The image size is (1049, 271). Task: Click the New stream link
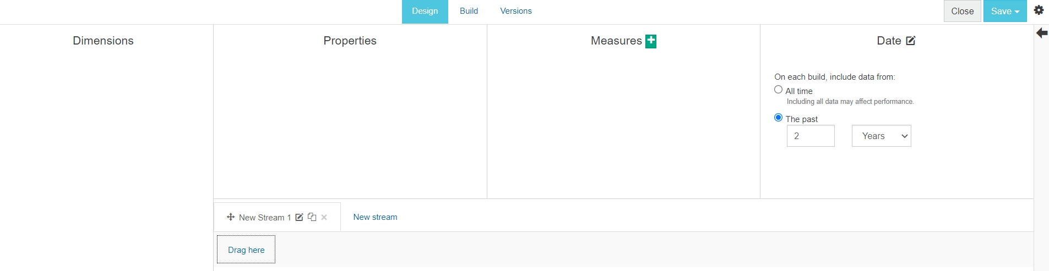[375, 217]
